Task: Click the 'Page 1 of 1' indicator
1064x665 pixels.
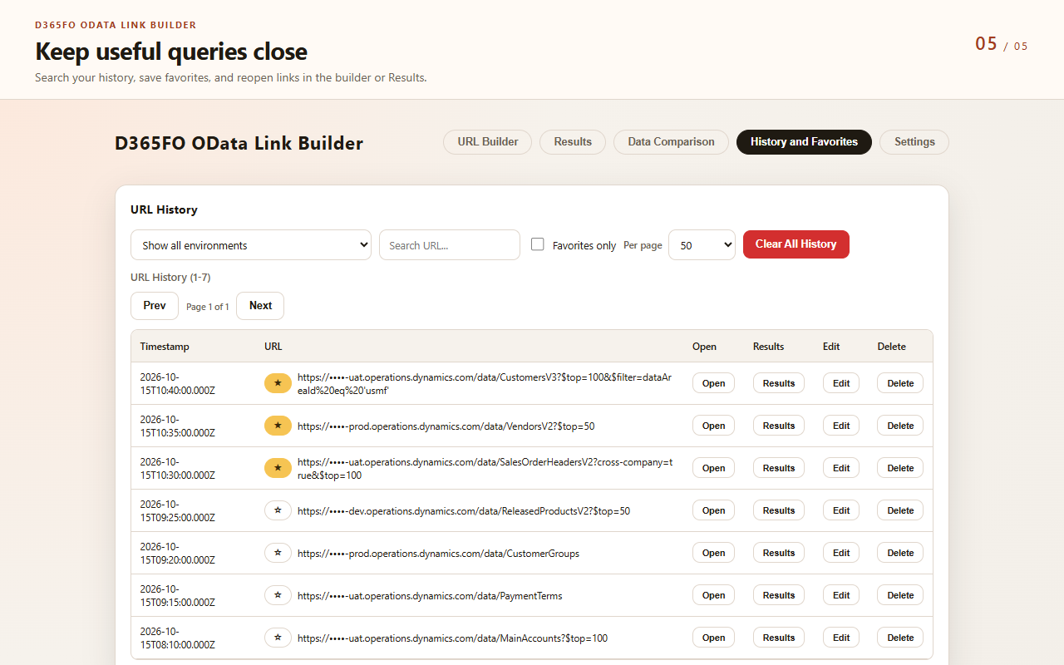Action: [208, 307]
